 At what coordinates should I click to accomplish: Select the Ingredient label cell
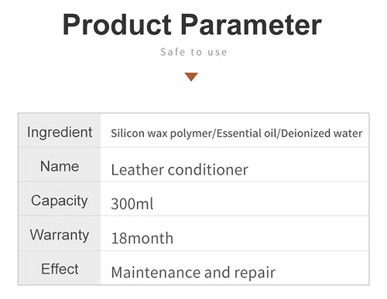[60, 131]
